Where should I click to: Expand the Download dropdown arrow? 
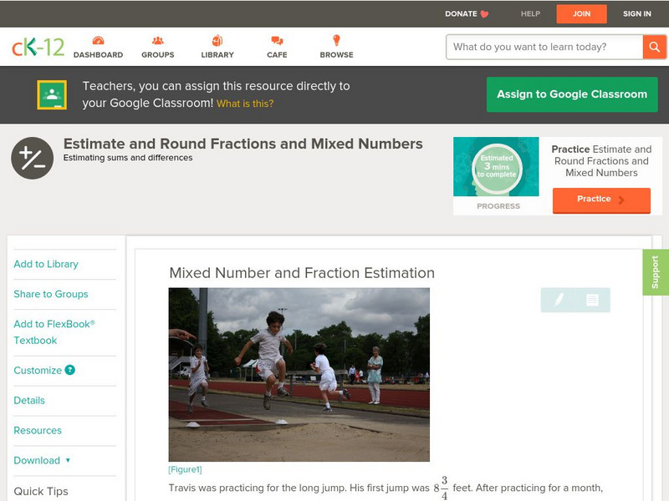pos(68,460)
